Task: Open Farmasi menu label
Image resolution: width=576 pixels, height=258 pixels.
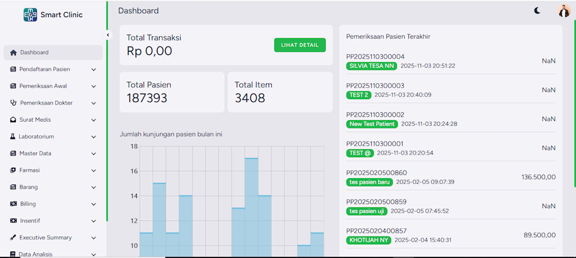Action: (29, 170)
